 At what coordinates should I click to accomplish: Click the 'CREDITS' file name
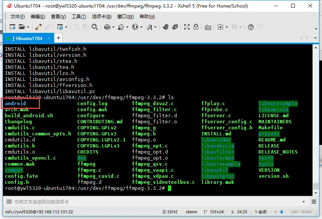tap(88, 152)
